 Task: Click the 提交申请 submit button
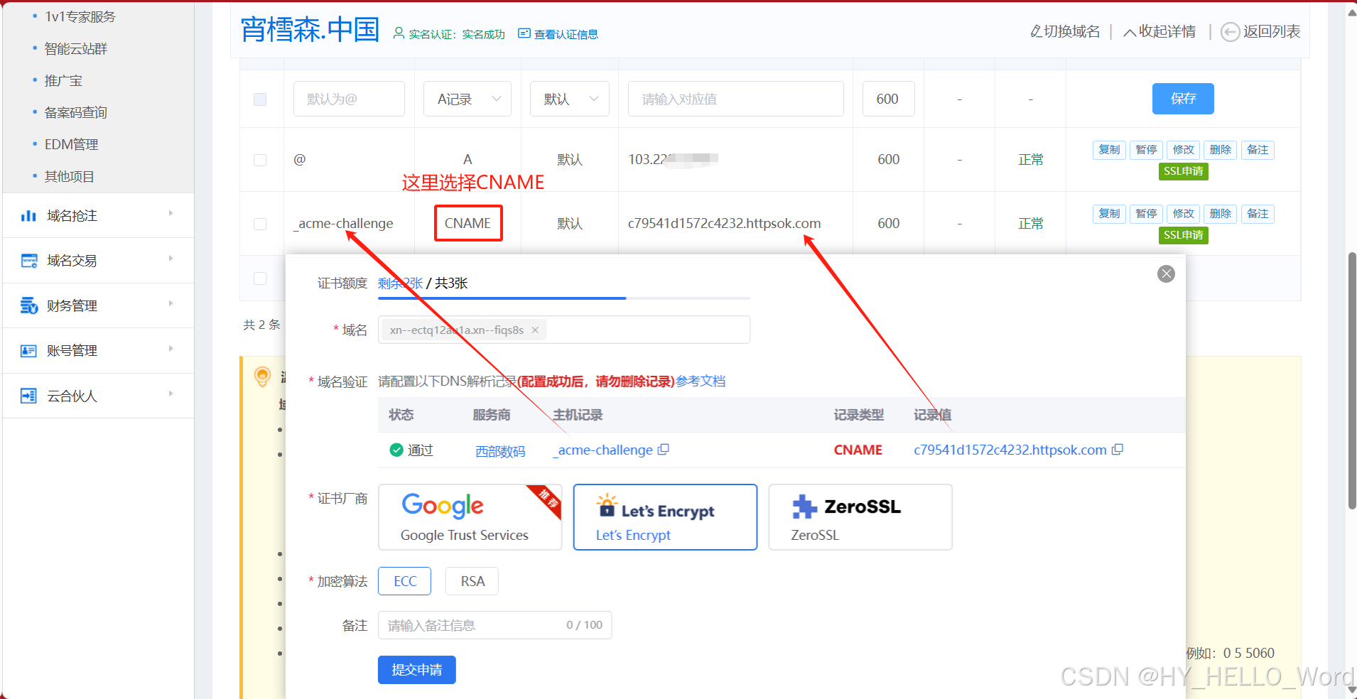coord(416,669)
